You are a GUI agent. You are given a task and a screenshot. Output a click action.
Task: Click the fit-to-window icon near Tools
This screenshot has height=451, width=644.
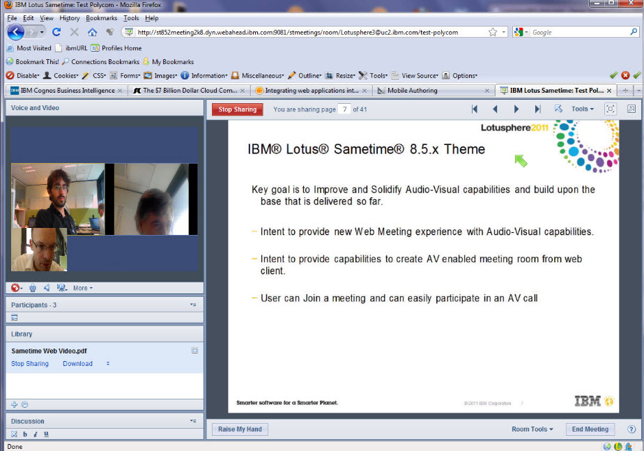611,109
